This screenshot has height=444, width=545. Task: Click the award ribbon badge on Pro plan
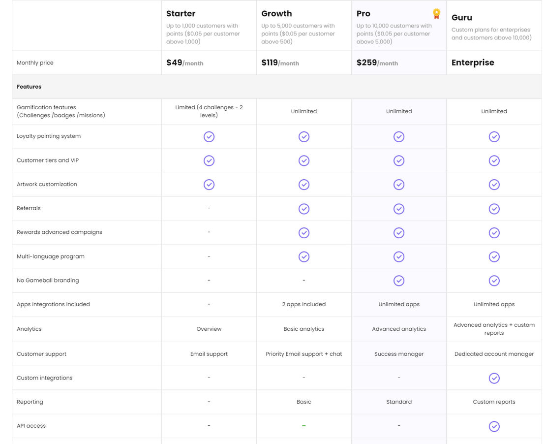coord(436,14)
